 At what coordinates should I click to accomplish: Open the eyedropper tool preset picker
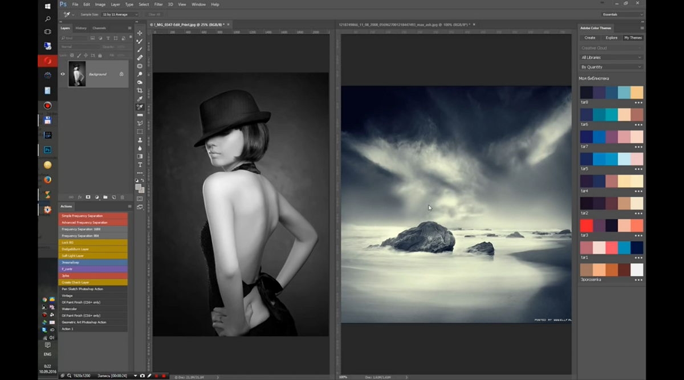coord(69,14)
